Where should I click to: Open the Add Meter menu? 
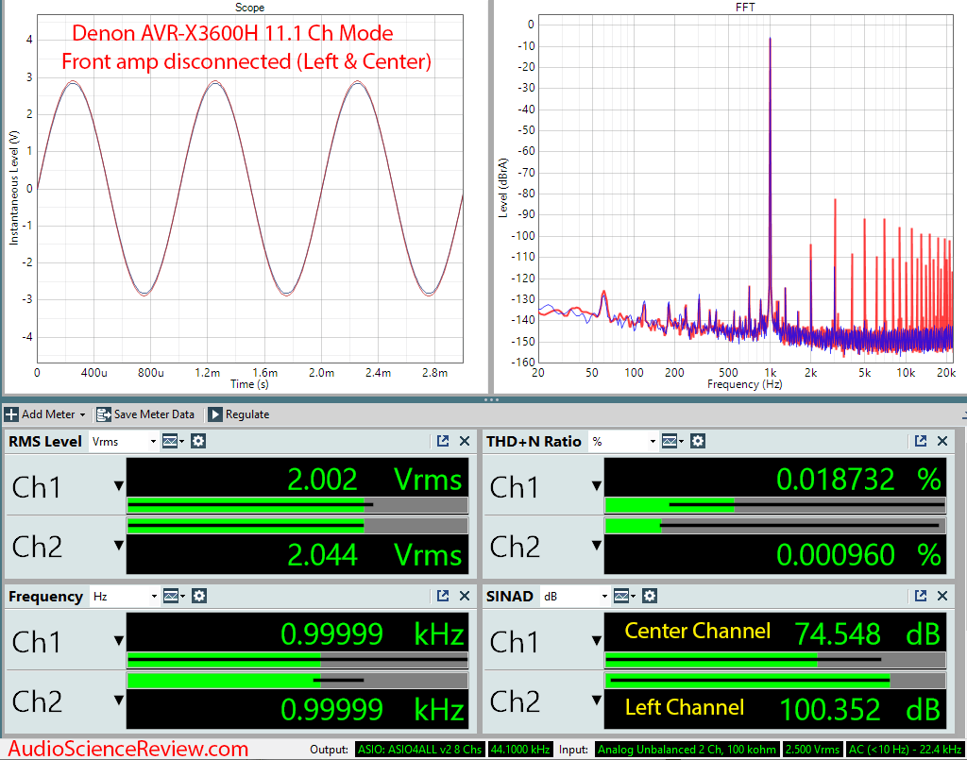(45, 414)
